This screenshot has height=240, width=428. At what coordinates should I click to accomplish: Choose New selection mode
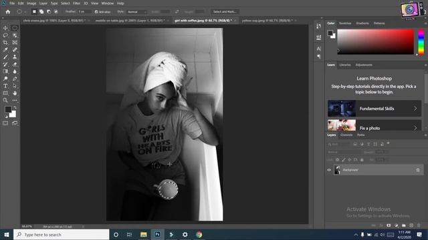(34, 12)
